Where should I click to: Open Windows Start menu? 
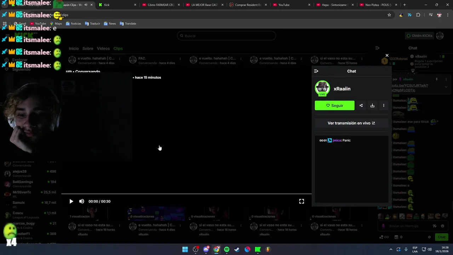(185, 249)
